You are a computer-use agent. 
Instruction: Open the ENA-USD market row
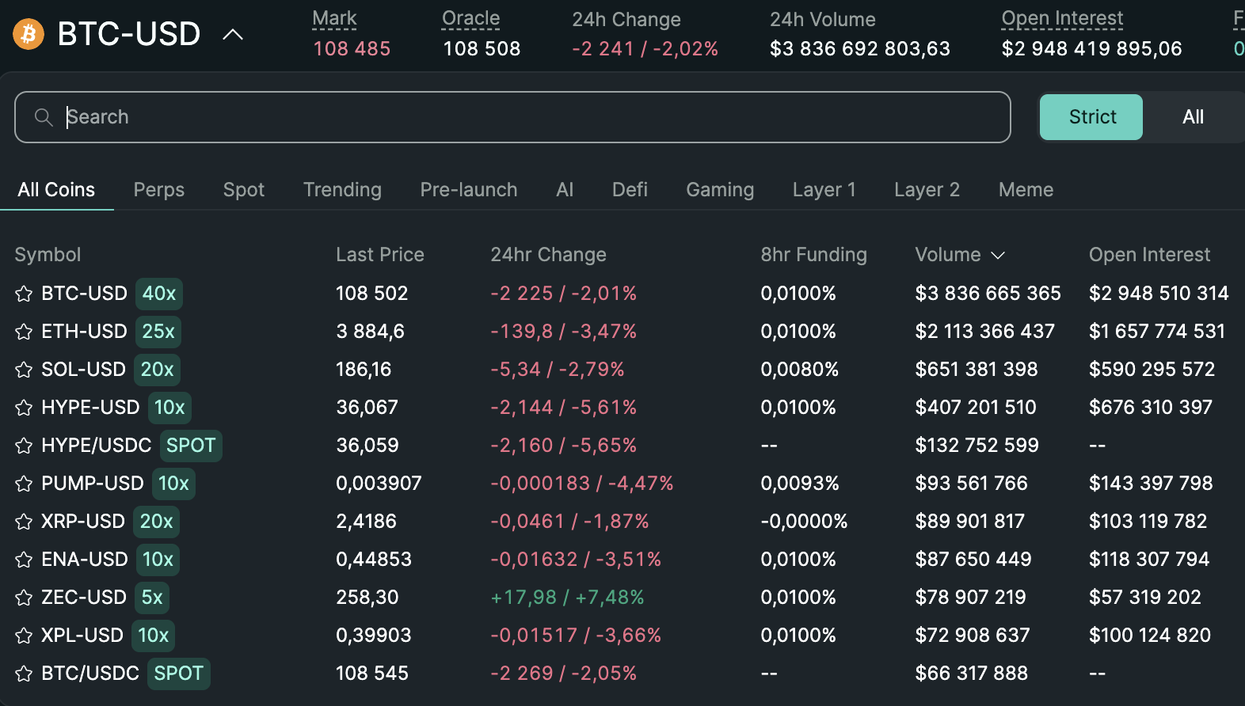pos(85,560)
